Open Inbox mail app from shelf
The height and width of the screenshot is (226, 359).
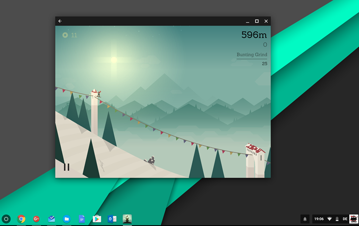tap(52, 219)
